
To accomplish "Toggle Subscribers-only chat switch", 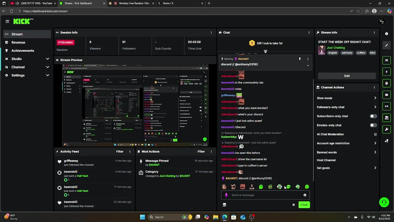I will point(373,116).
